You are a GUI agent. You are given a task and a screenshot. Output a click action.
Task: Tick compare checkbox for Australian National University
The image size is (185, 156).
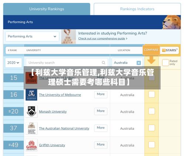coord(152,128)
